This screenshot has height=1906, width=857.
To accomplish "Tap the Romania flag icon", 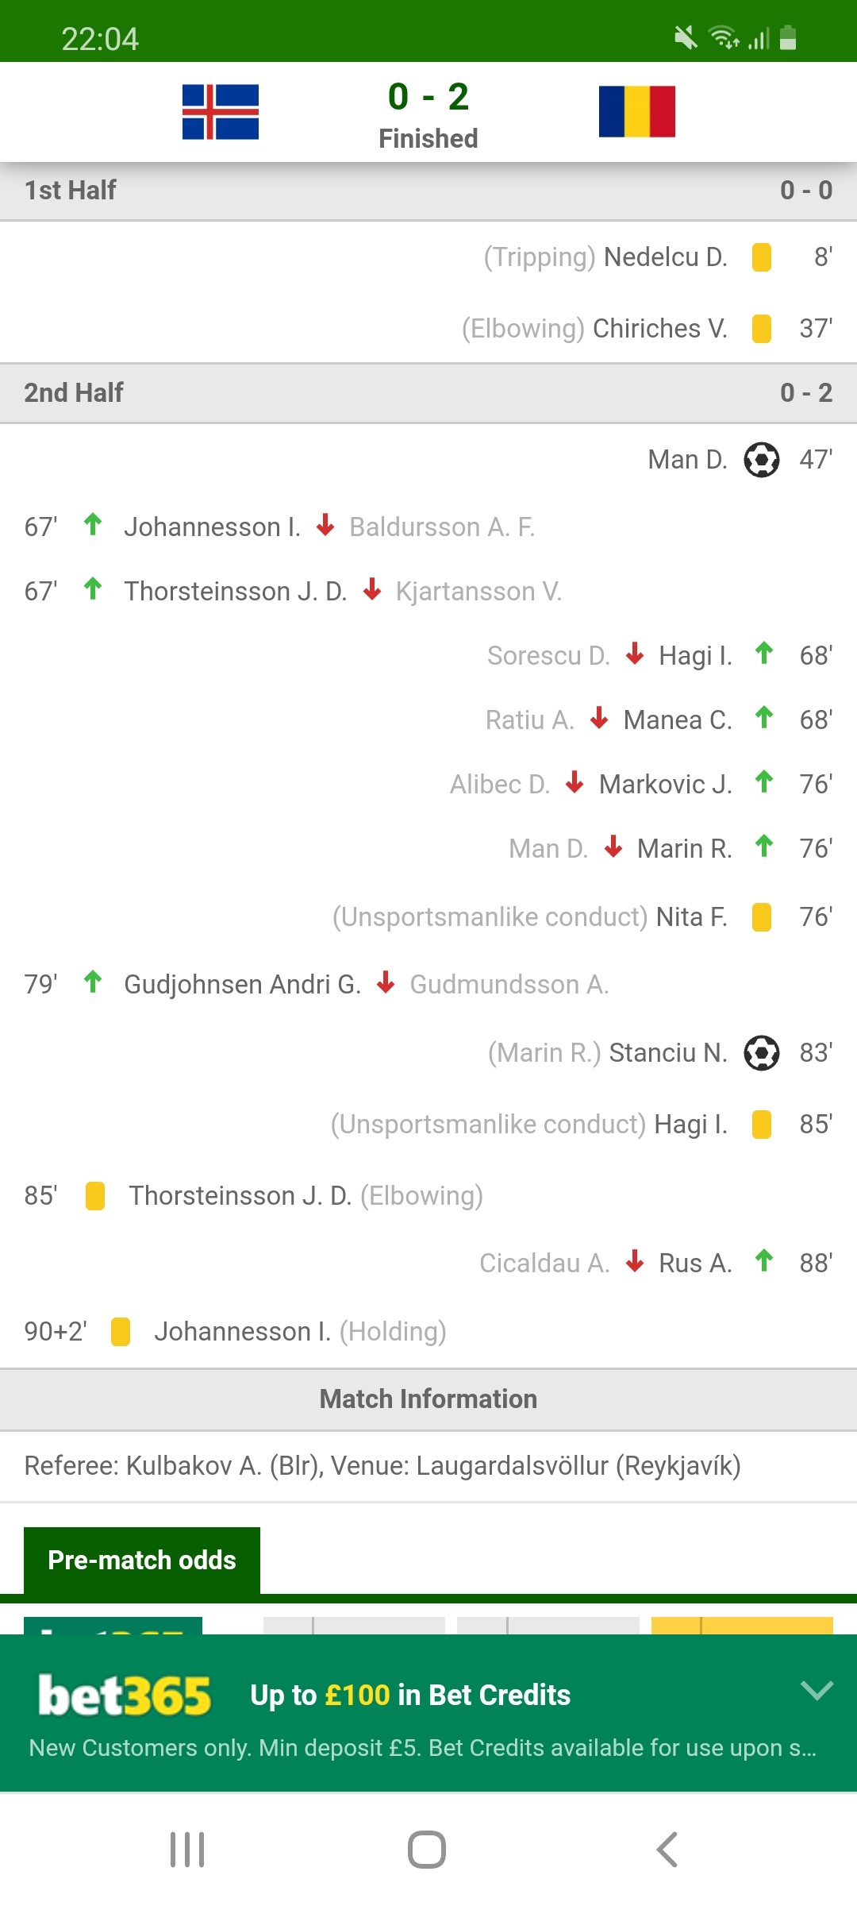I will click(x=637, y=112).
